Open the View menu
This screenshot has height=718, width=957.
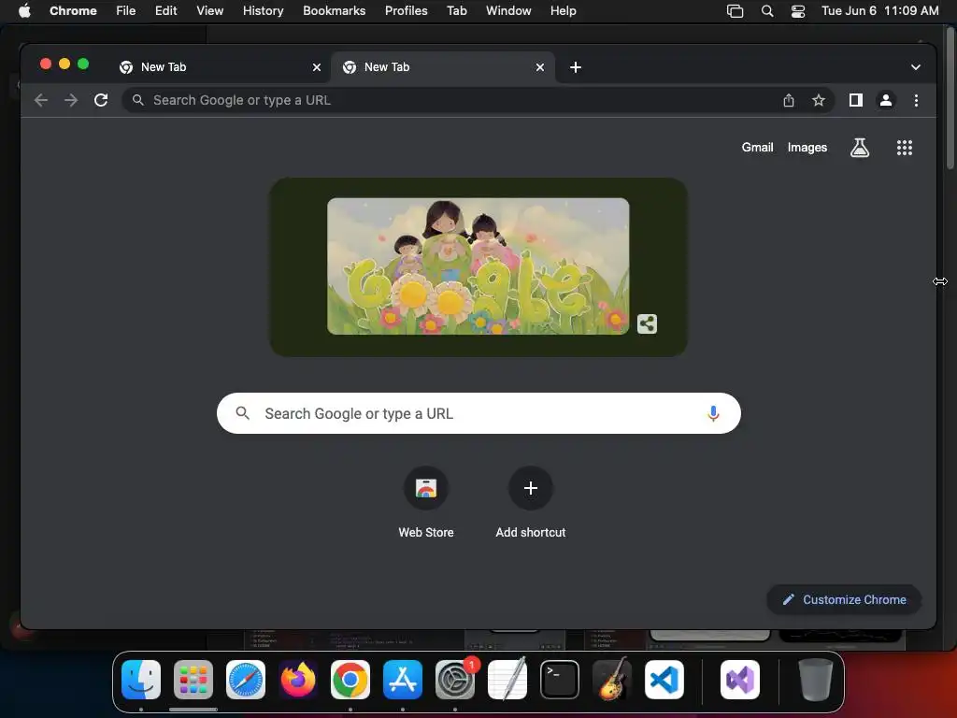pyautogui.click(x=209, y=11)
